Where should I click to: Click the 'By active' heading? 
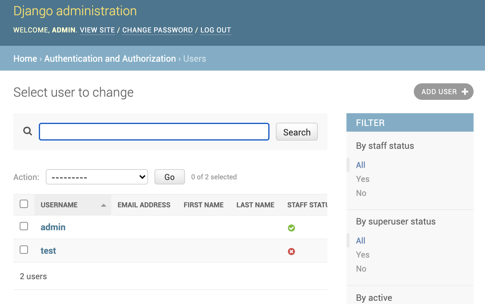[x=374, y=298]
